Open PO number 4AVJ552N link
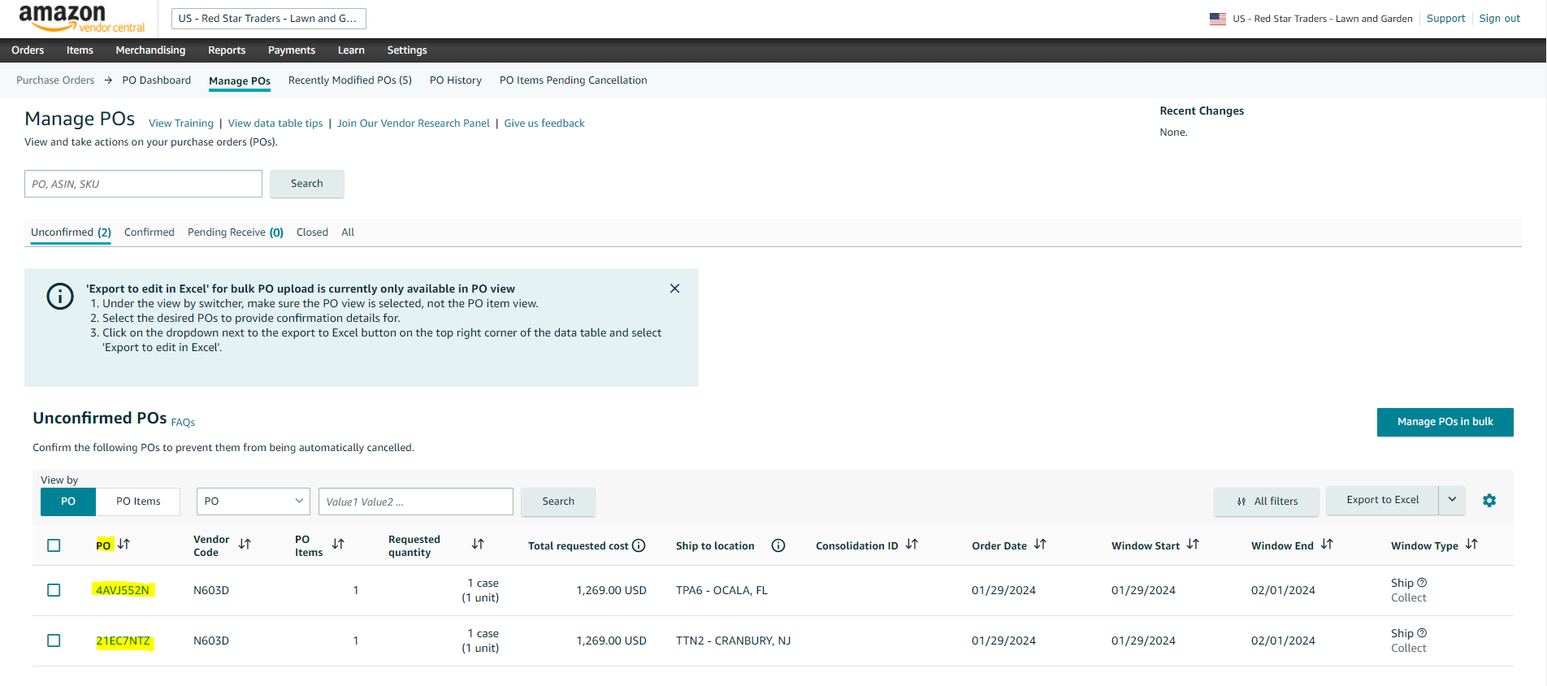This screenshot has height=686, width=1547. pyautogui.click(x=123, y=590)
